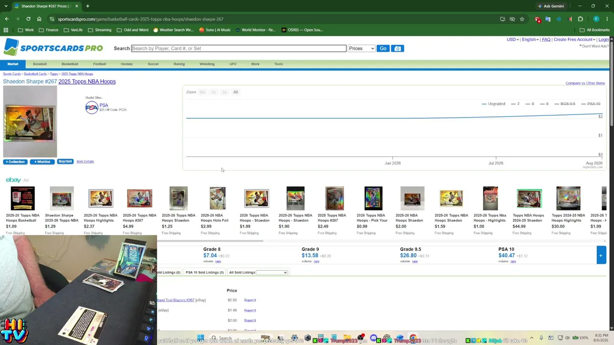Open the Basketball nav tab
614x345 pixels.
pyautogui.click(x=70, y=64)
